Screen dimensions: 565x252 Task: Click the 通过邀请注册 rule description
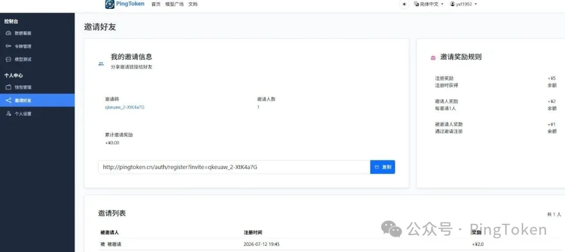[449, 131]
